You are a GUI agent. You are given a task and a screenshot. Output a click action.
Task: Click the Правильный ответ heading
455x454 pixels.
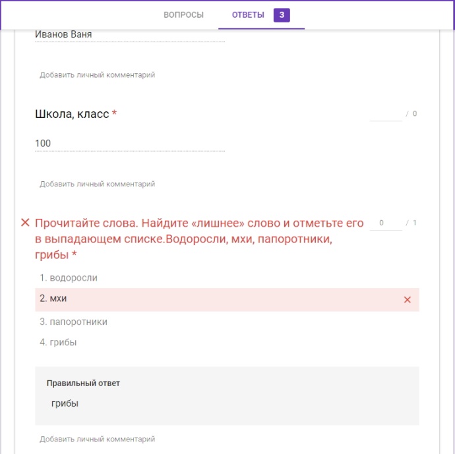pyautogui.click(x=83, y=383)
